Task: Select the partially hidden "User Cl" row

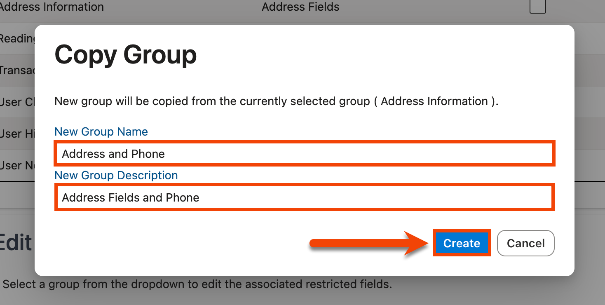Action: 17,102
